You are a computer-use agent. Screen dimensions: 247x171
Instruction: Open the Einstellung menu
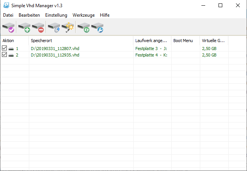(x=56, y=15)
